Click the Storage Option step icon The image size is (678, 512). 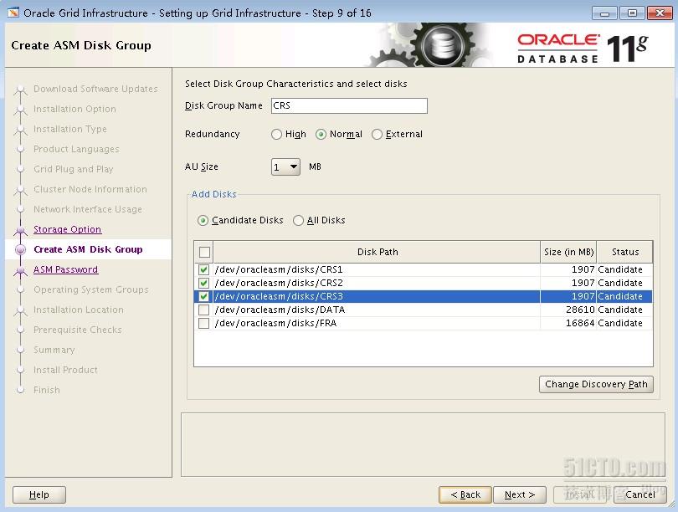coord(20,231)
